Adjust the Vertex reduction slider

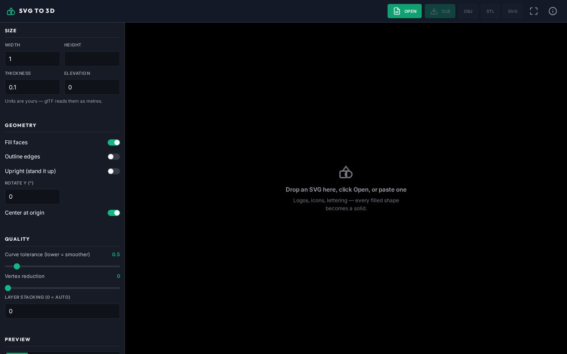pos(62,288)
